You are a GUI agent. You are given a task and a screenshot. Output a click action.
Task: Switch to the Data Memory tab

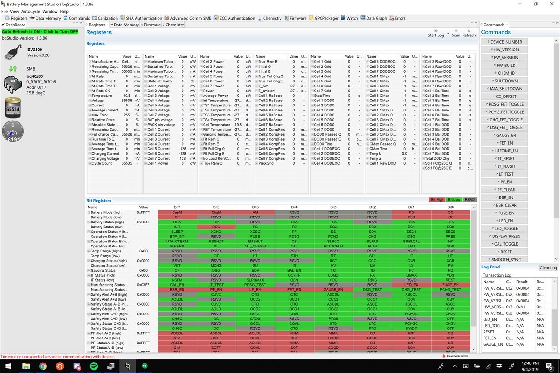pyautogui.click(x=124, y=25)
